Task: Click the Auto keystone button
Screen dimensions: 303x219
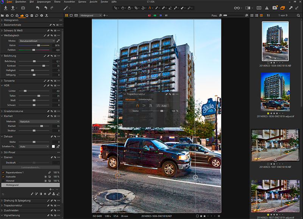Action: tap(162, 106)
